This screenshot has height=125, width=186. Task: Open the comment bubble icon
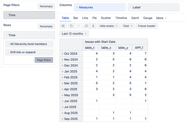coord(87,26)
